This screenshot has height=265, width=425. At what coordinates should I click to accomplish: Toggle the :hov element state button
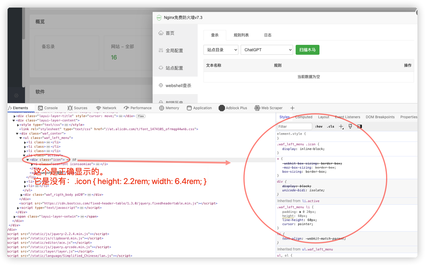coord(319,126)
